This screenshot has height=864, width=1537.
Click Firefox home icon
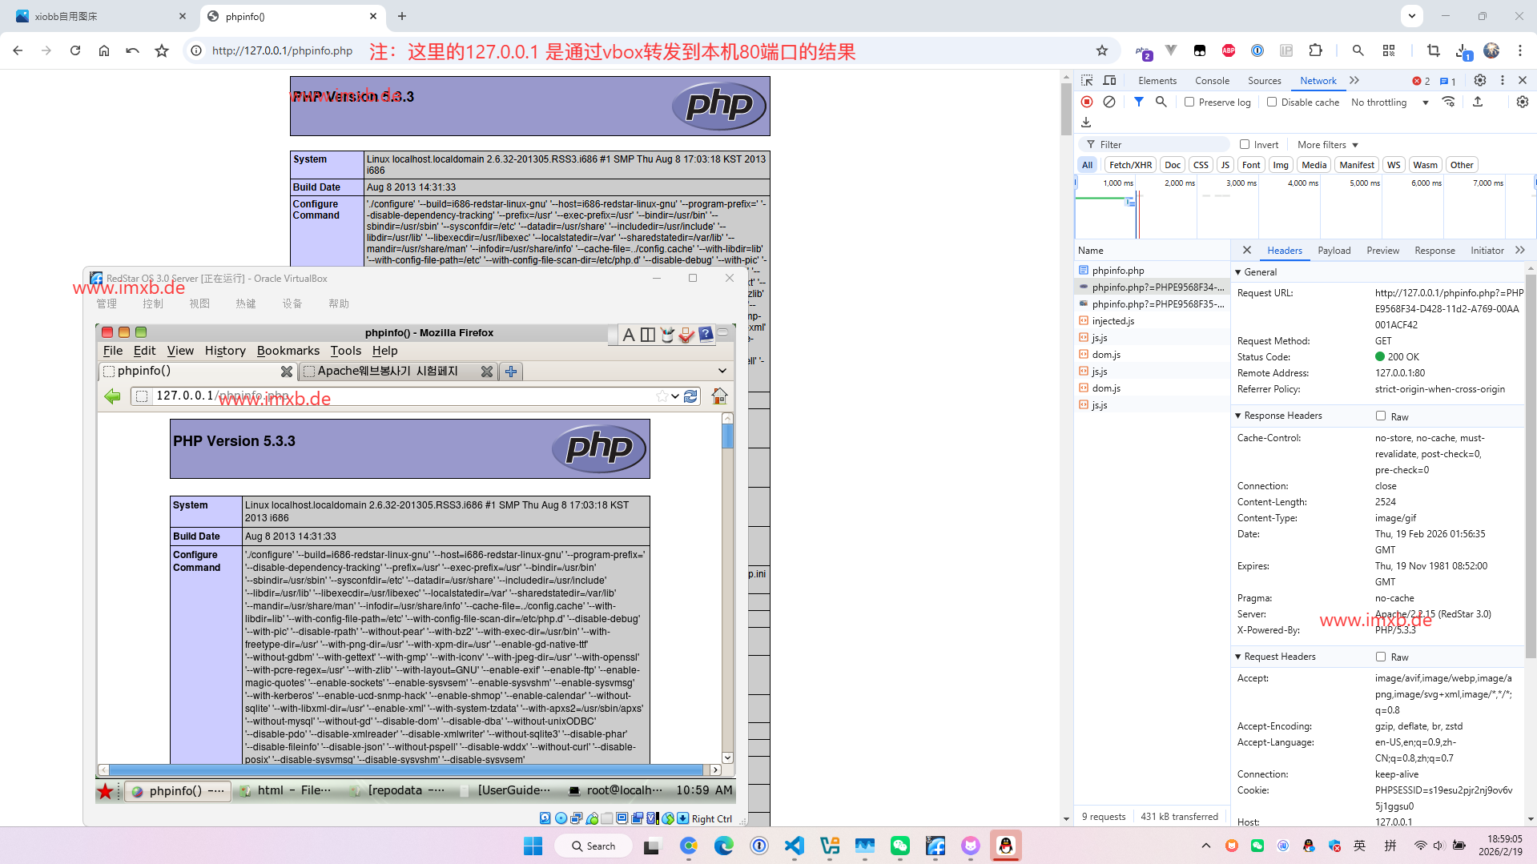tap(719, 396)
